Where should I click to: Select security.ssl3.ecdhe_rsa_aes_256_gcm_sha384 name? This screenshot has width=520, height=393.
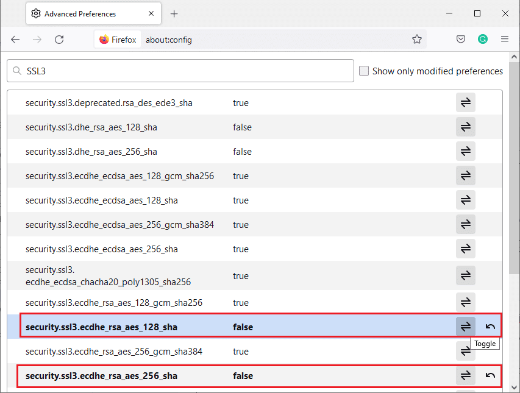coord(114,352)
